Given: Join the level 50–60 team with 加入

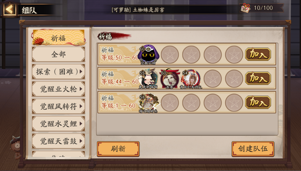Looking at the screenshot, I should pos(258,54).
